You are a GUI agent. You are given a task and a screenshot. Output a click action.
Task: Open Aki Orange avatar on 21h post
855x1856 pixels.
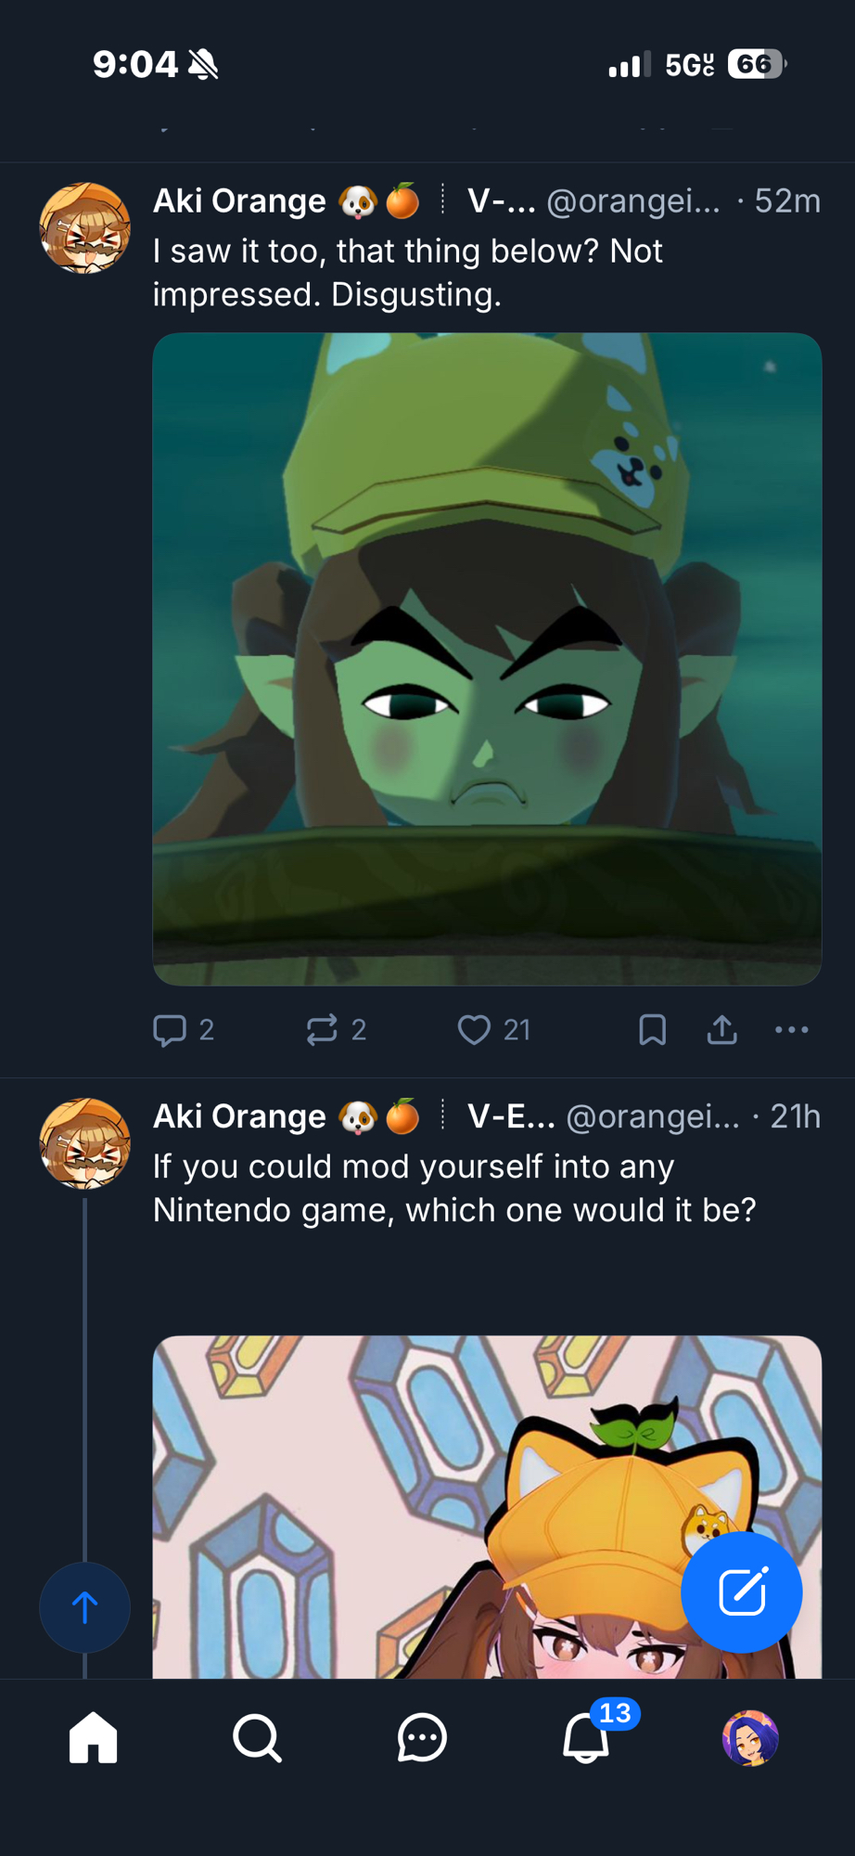click(84, 1143)
